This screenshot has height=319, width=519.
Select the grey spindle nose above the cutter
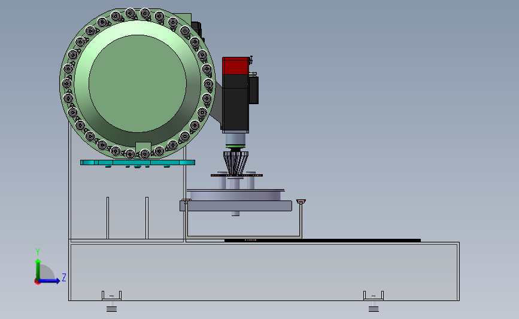(235, 140)
